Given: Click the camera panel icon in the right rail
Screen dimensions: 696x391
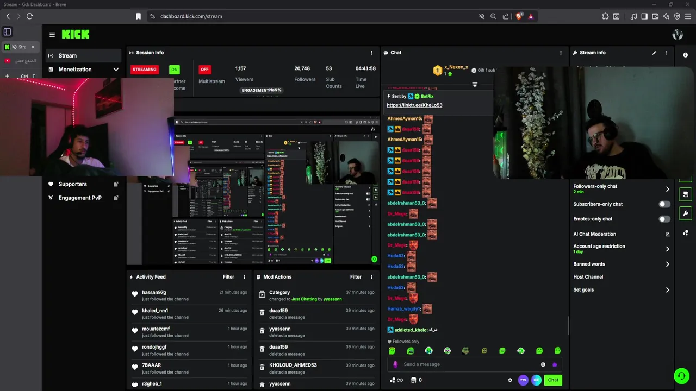Looking at the screenshot, I should click(685, 194).
